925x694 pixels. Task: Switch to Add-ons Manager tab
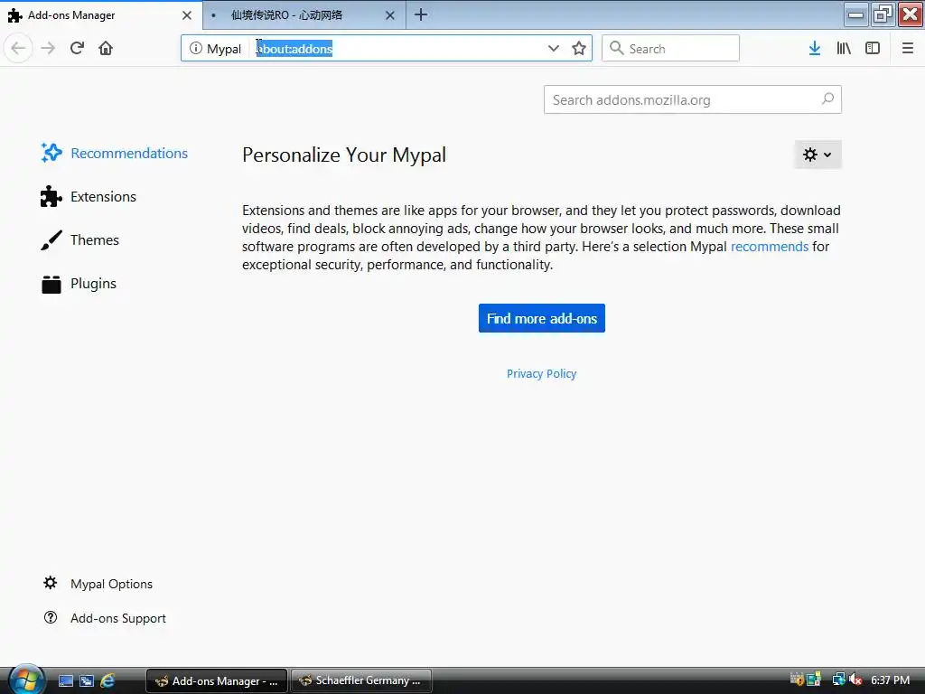pyautogui.click(x=100, y=15)
